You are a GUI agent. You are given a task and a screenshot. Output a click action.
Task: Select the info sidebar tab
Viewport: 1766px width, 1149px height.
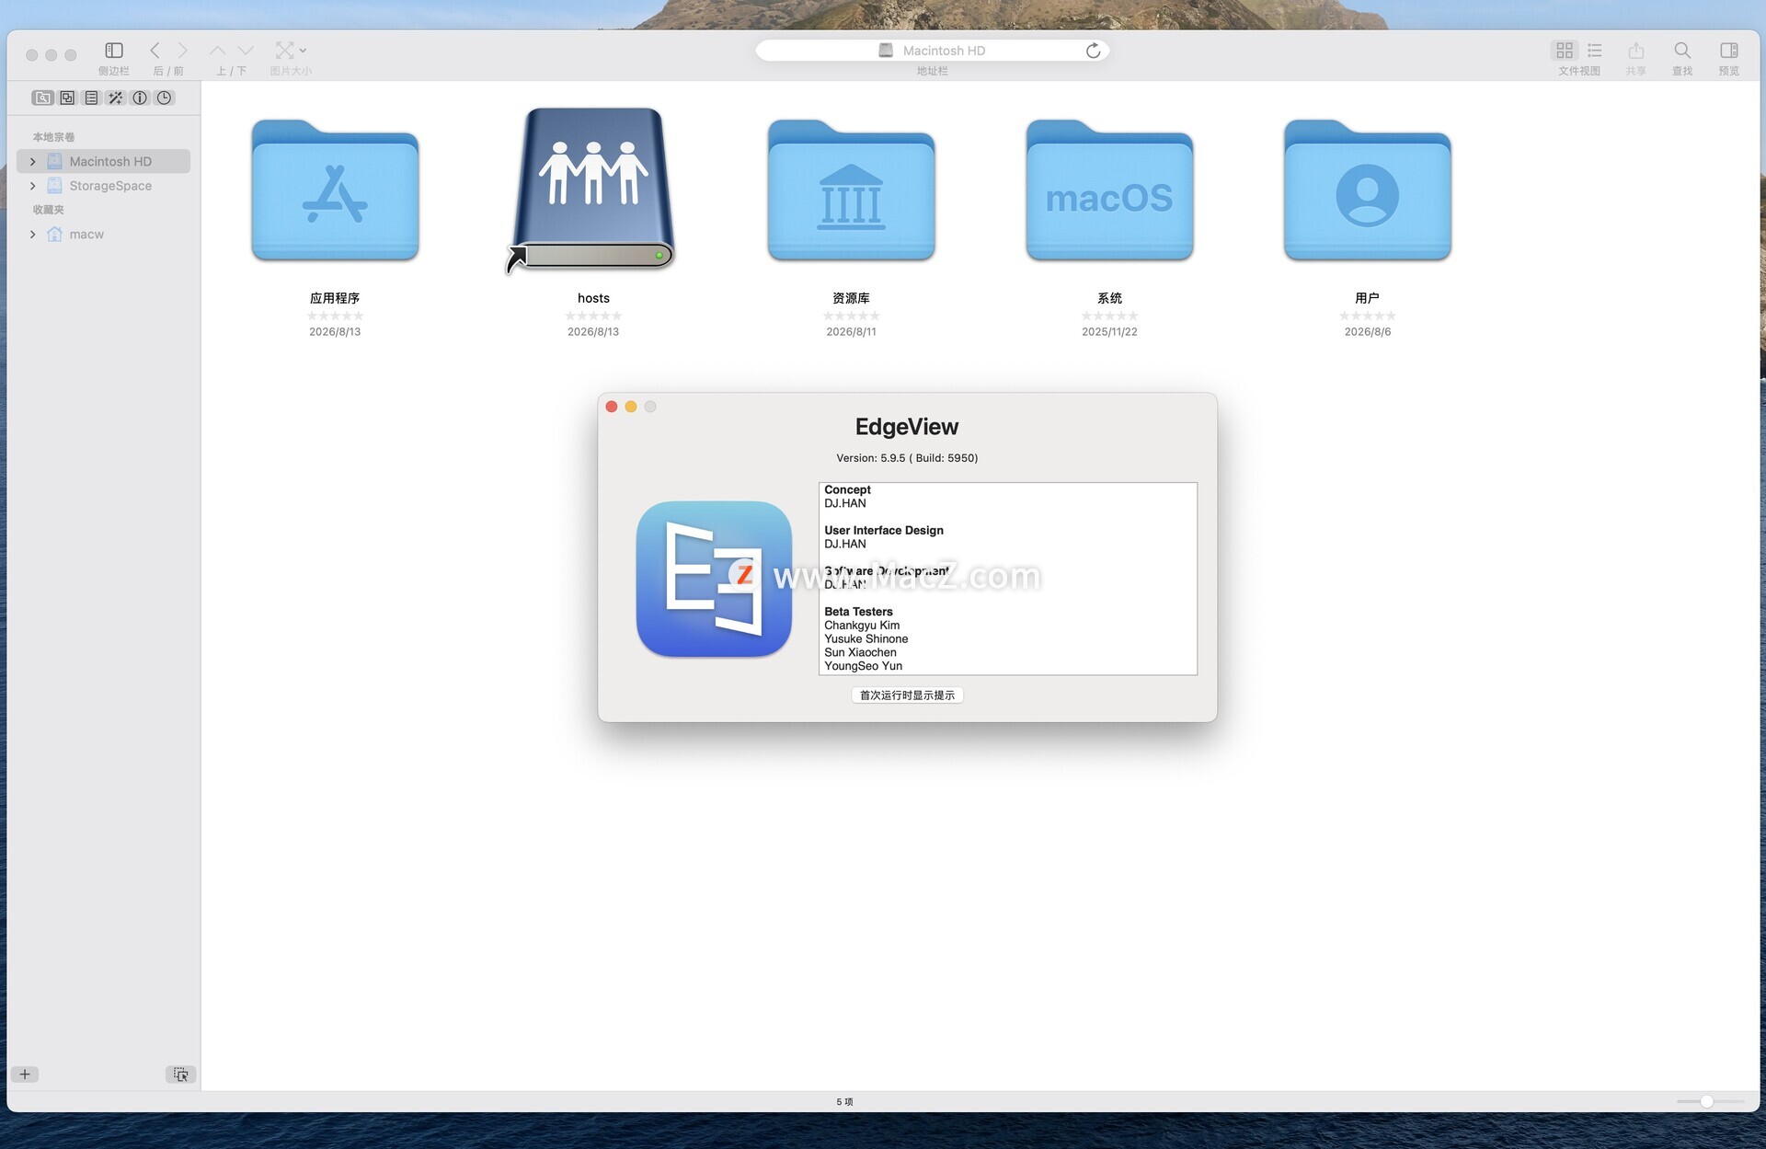coord(140,98)
